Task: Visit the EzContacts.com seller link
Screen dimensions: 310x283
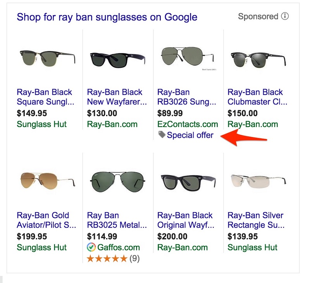Action: click(x=188, y=124)
